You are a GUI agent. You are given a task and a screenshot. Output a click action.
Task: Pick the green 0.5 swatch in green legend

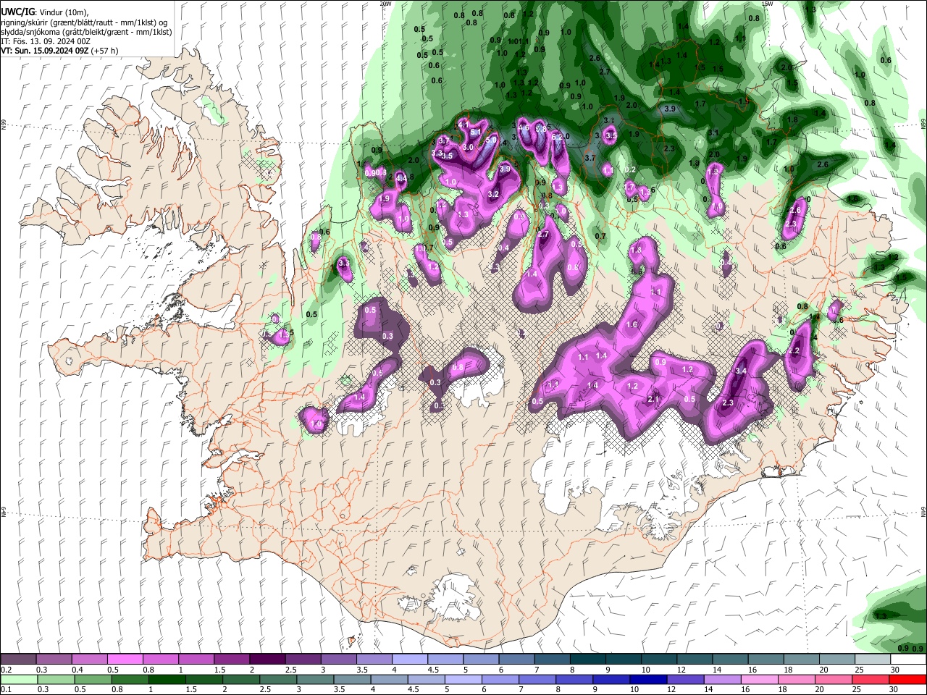pos(93,680)
